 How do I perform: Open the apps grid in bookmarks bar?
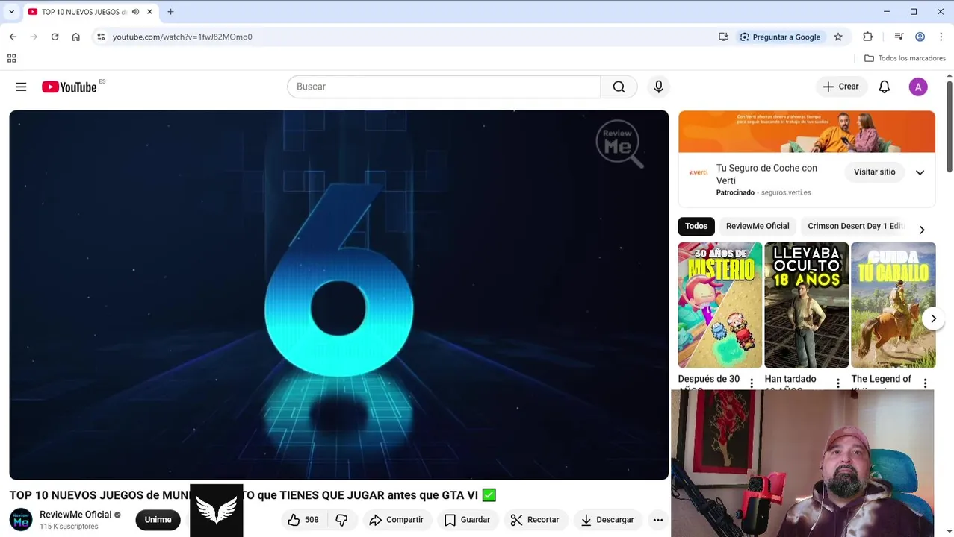click(x=11, y=58)
